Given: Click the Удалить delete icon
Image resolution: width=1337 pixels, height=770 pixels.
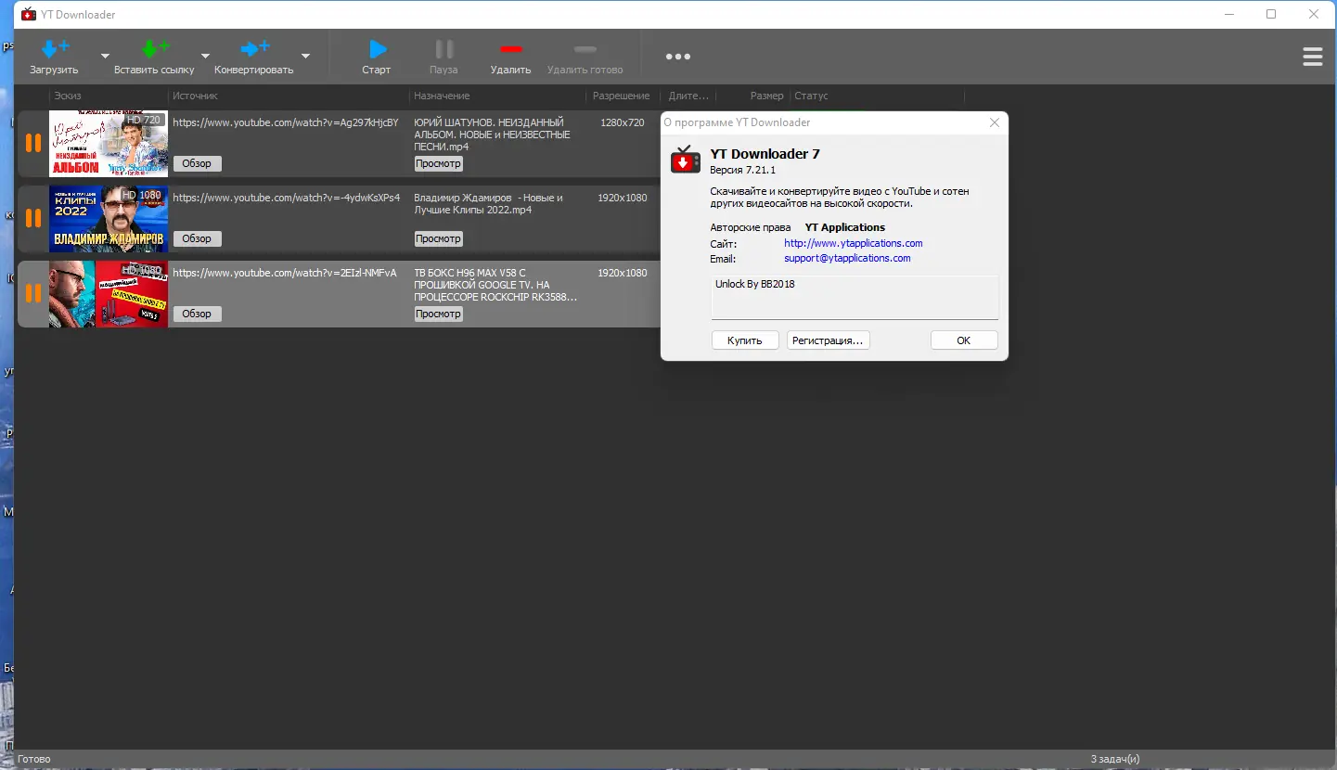Looking at the screenshot, I should coord(509,48).
